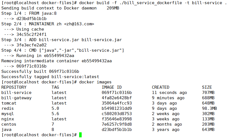Click the green terminal cursor block
Screen dimensions: 238x139
(x=80, y=135)
